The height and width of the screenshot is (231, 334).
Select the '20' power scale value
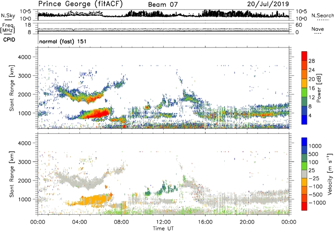pyautogui.click(x=311, y=79)
